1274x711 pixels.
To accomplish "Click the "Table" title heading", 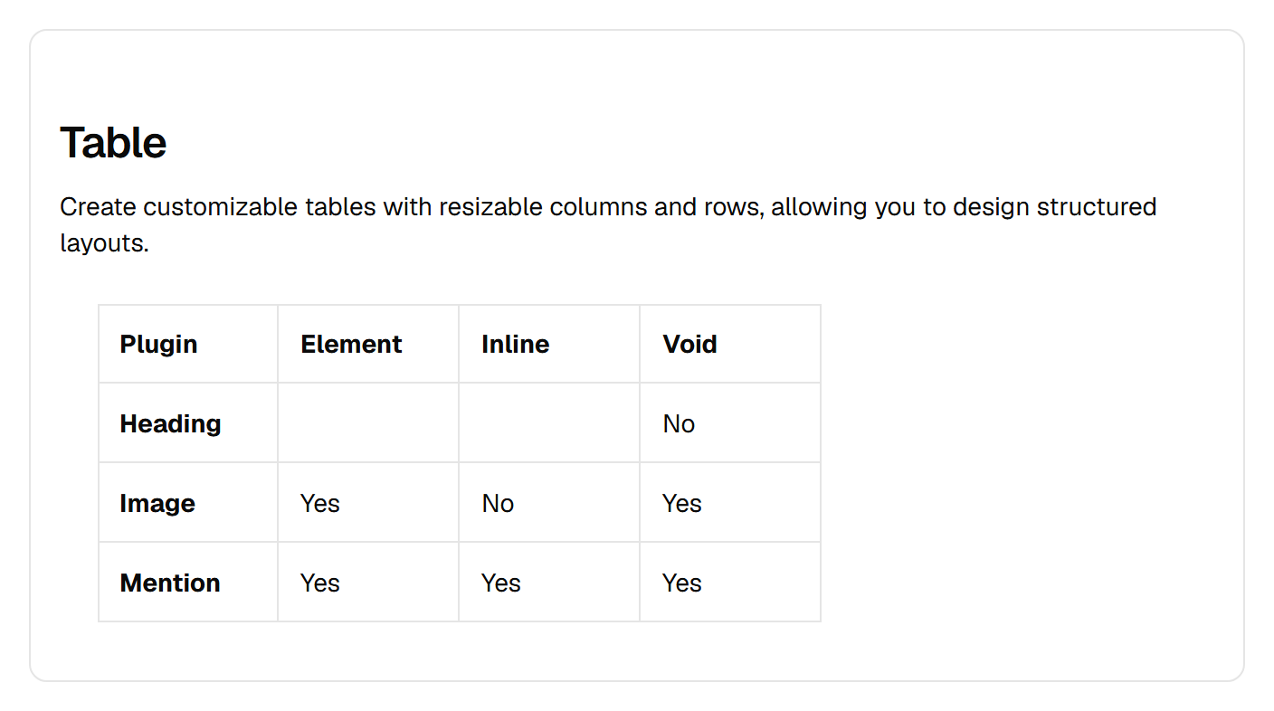I will point(113,143).
